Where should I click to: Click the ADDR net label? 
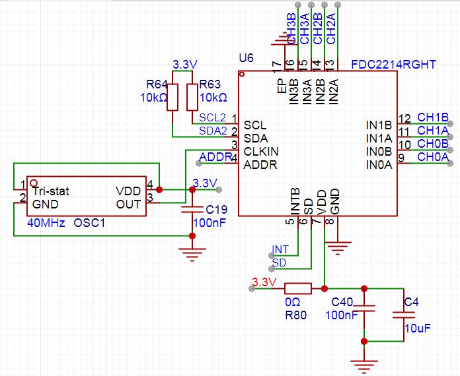click(215, 157)
